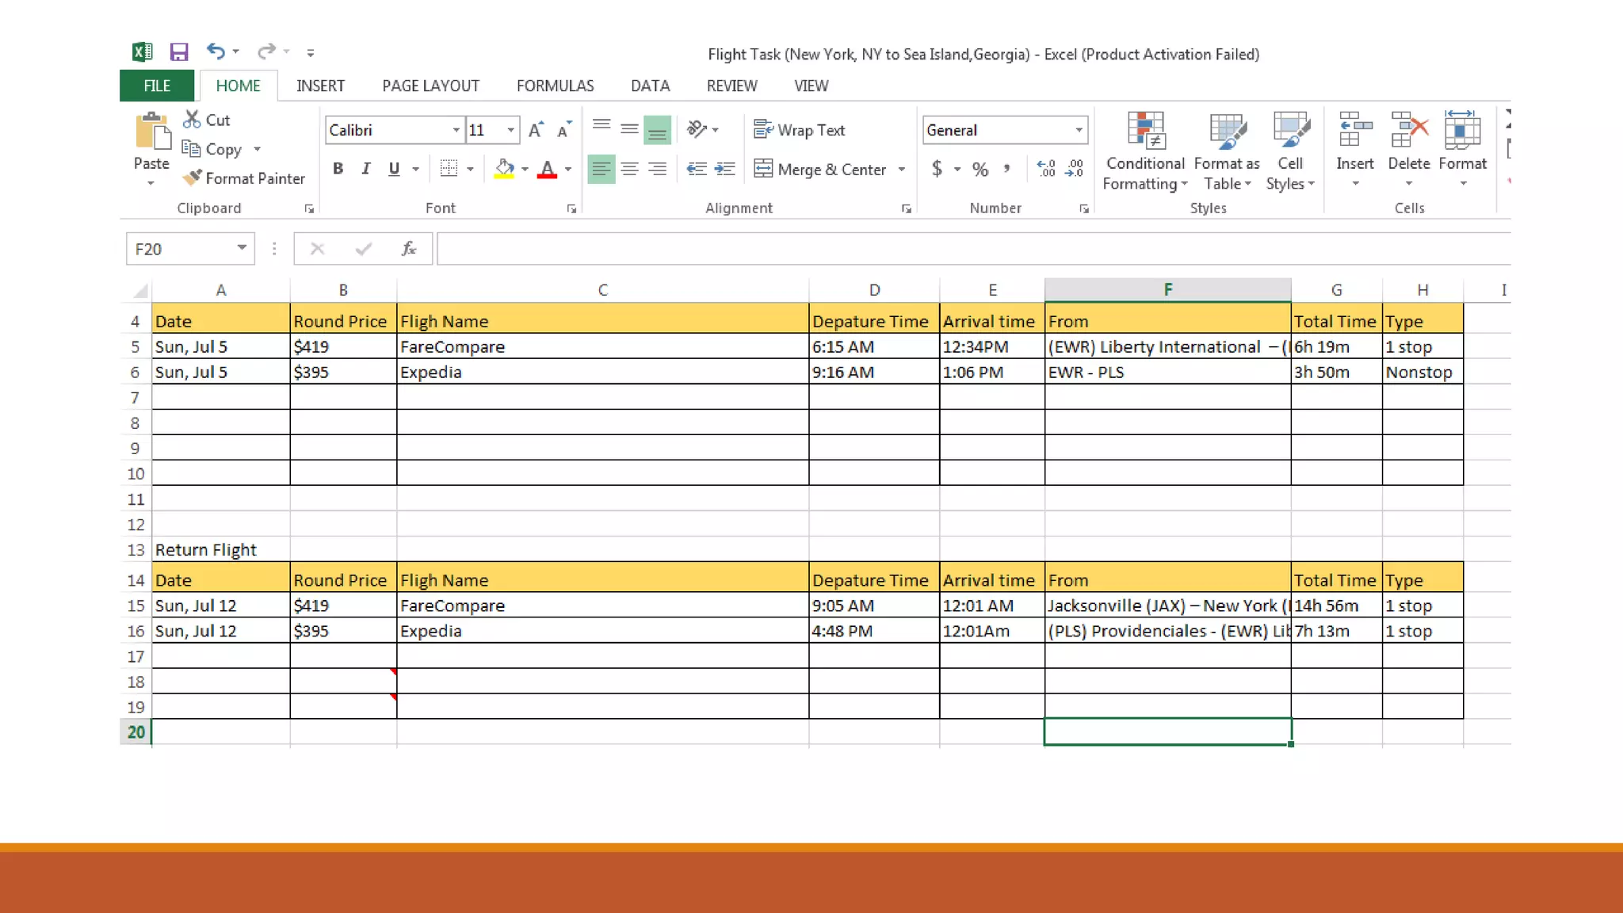Screen dimensions: 1623x913
Task: Enable Wrap Text for the cell
Action: click(800, 130)
